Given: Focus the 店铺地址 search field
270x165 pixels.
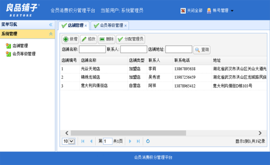Looking at the screenshot, I should (x=179, y=49).
